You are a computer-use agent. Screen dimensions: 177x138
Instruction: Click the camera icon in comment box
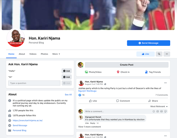click(158, 111)
